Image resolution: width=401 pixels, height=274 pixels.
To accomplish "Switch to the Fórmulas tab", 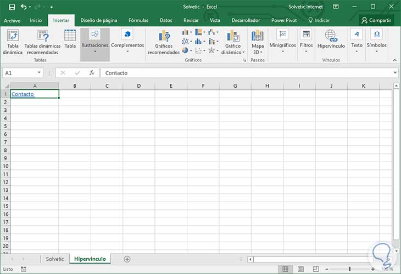I will point(138,20).
